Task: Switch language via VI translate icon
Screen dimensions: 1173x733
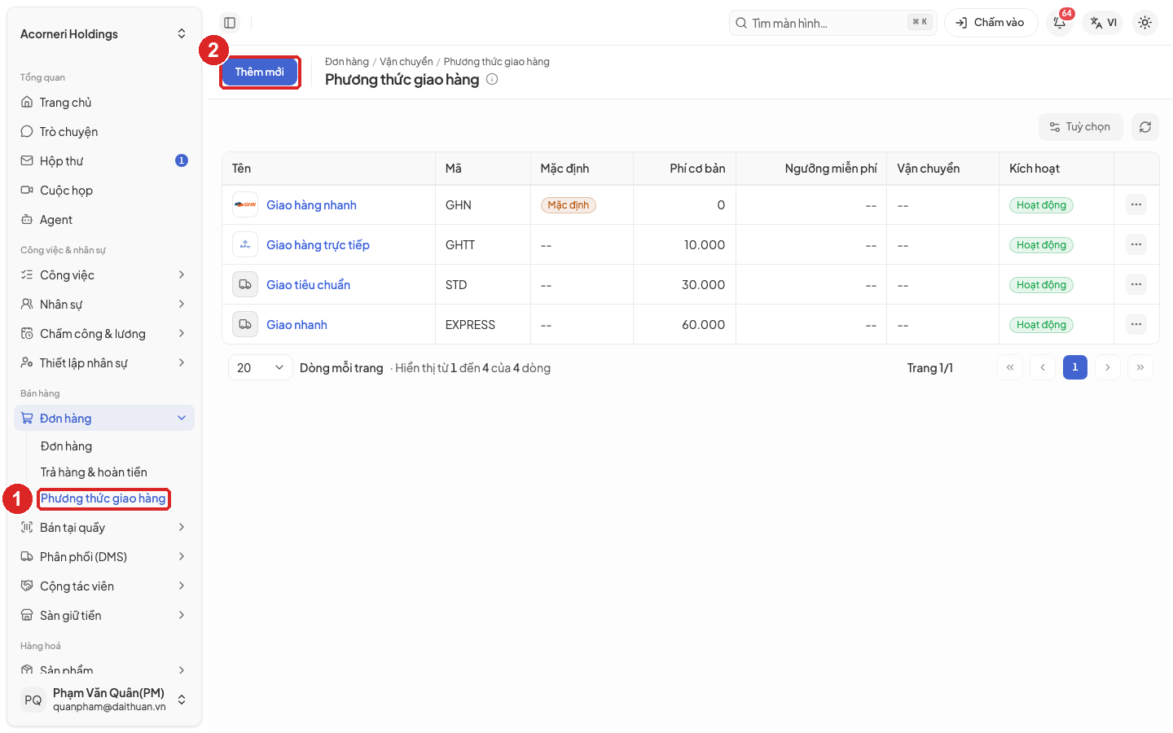Action: pos(1104,23)
